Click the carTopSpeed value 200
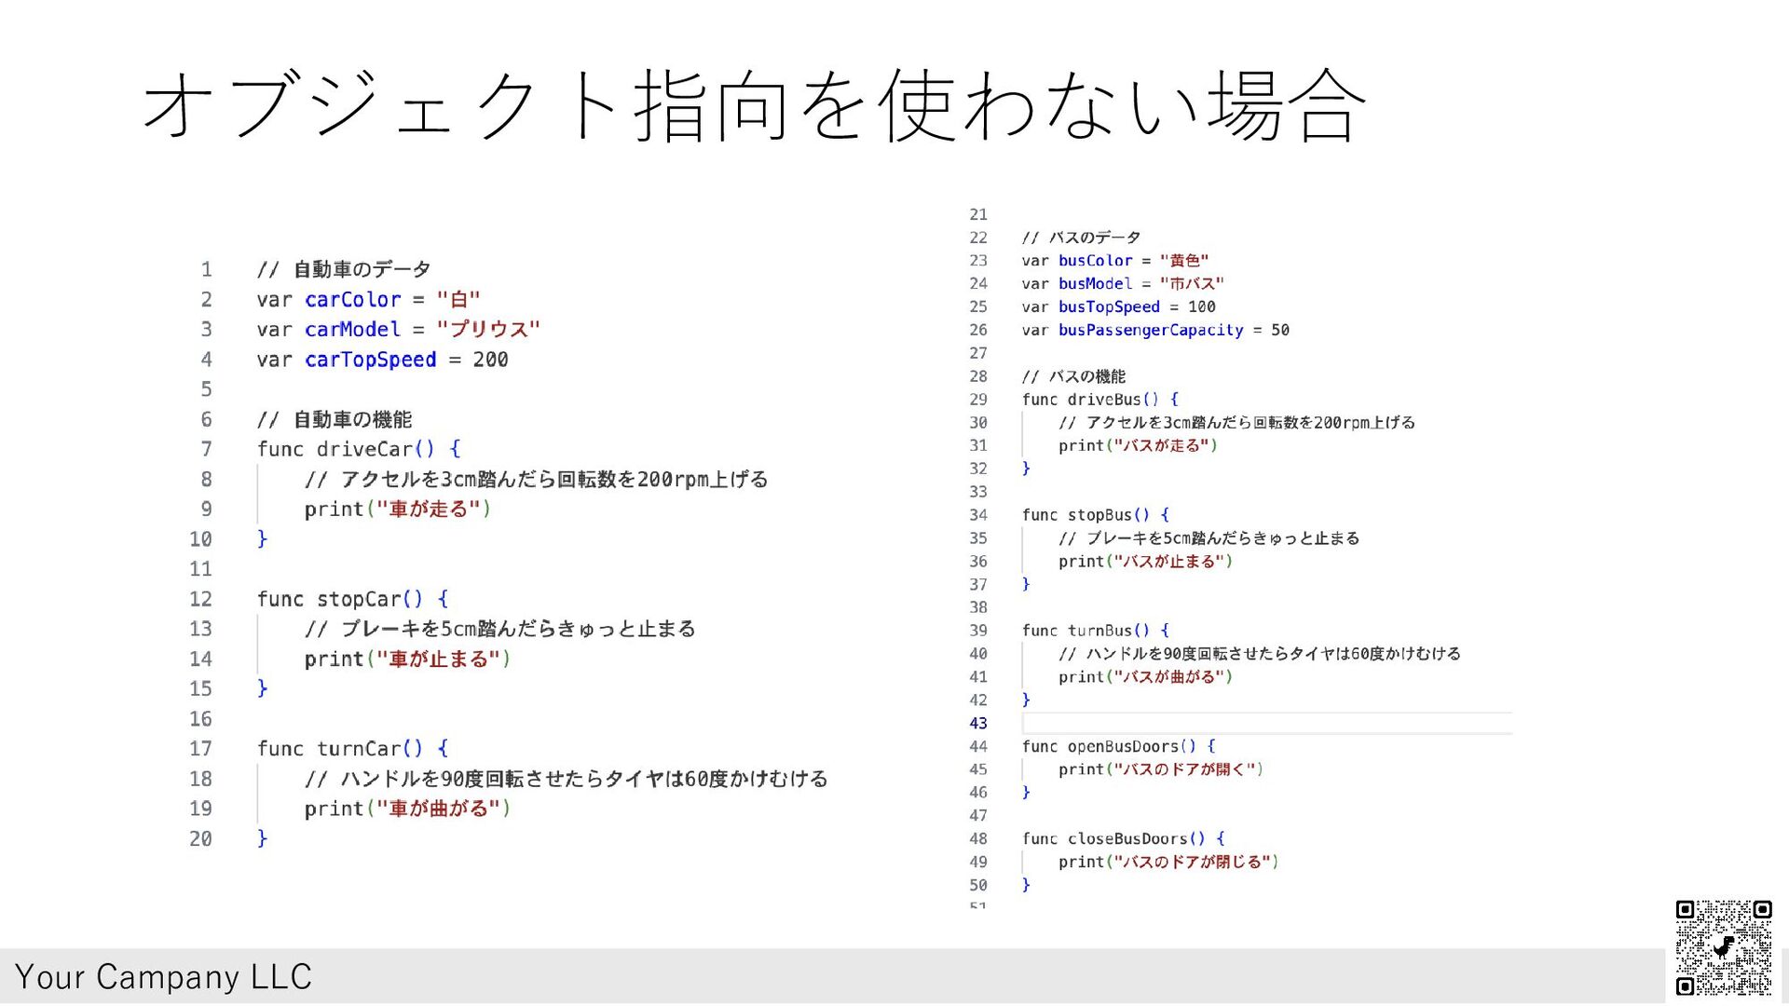The height and width of the screenshot is (1006, 1789). coord(490,360)
